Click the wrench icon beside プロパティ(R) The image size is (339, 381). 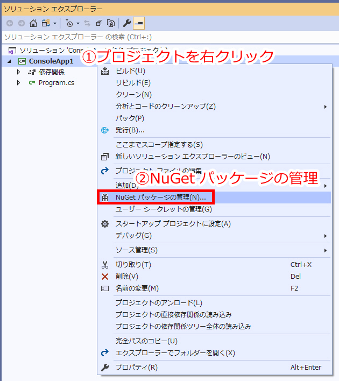point(105,368)
